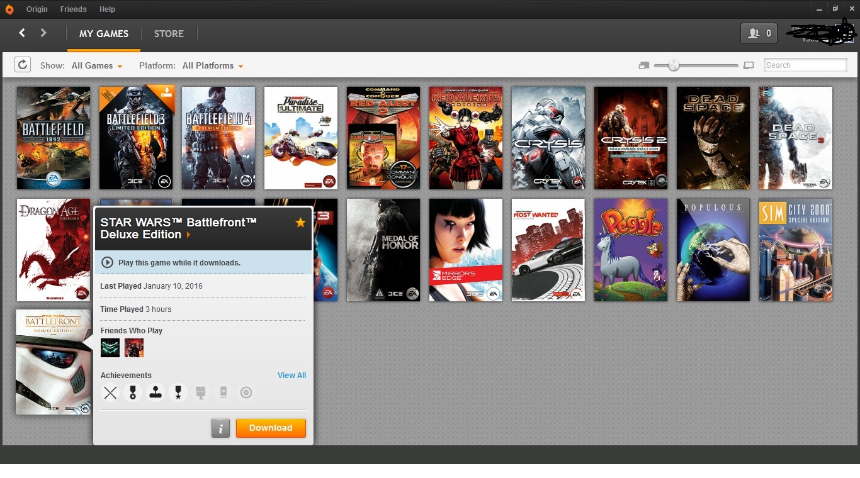This screenshot has width=860, height=478.
Task: Click the Last Played January 10, 2016 text
Action: (152, 286)
